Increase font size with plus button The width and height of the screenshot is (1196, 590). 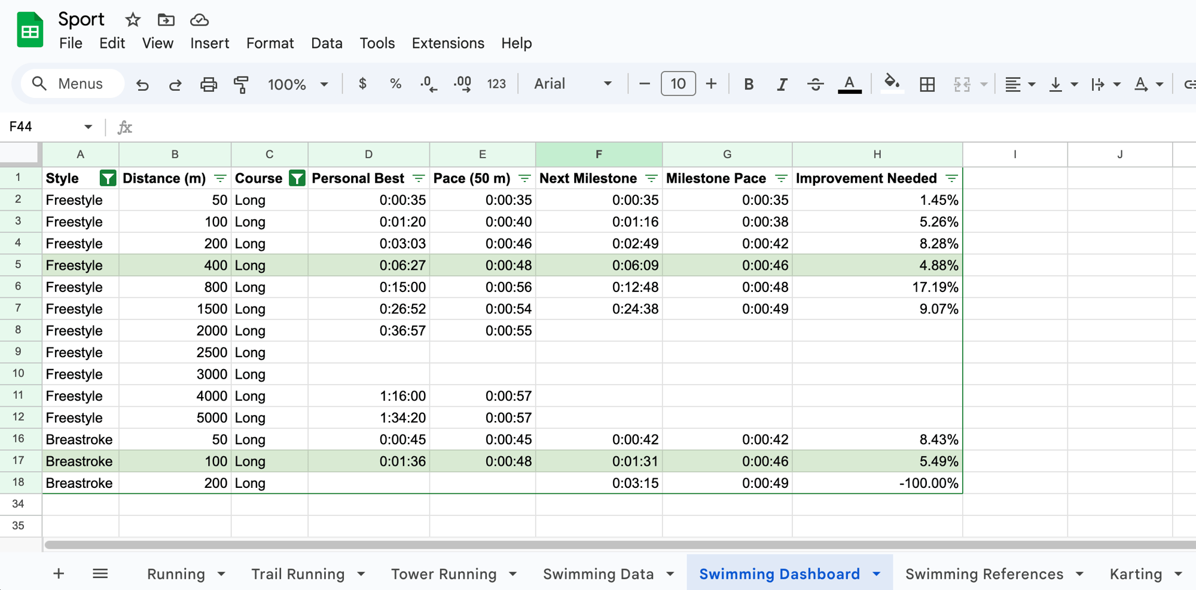coord(711,84)
